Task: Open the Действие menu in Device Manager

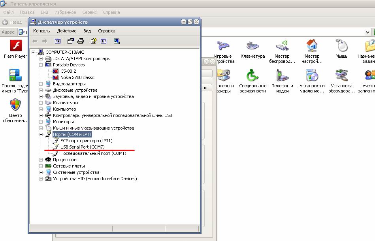Action: (x=67, y=31)
